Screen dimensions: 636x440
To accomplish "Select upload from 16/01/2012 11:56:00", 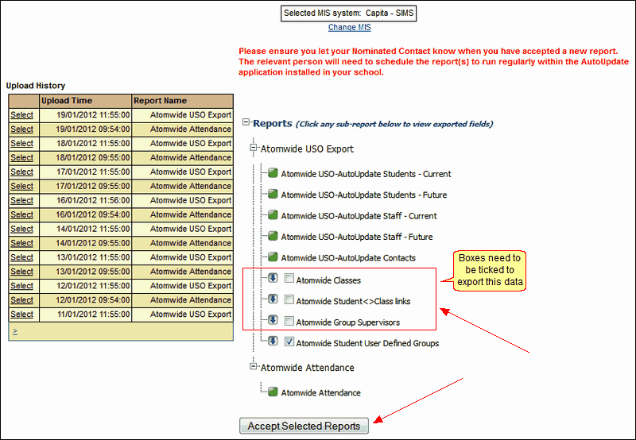I will click(22, 201).
